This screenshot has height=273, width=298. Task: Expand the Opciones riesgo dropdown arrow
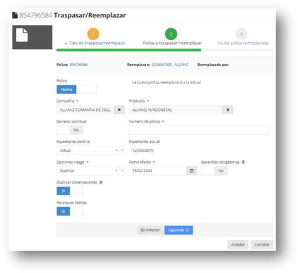(122, 171)
